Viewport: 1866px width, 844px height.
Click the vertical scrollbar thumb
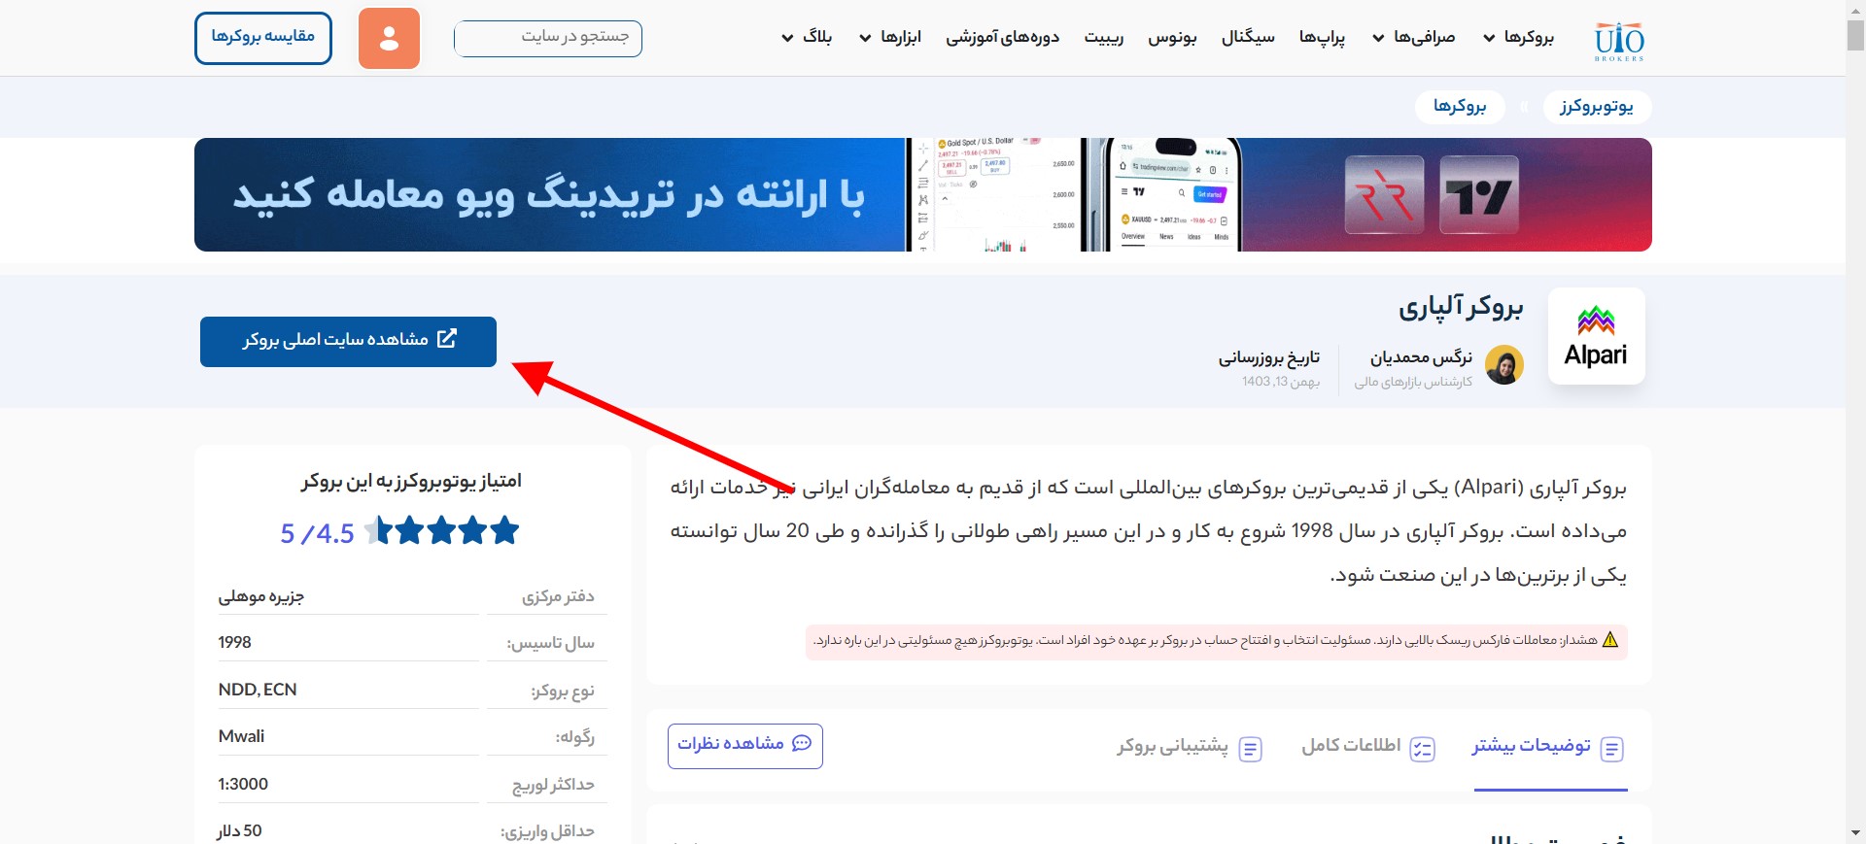pyautogui.click(x=1855, y=34)
